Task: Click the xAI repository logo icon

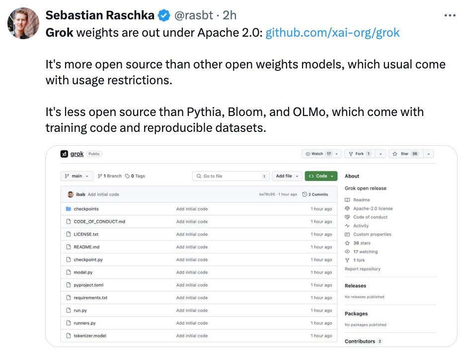Action: (x=64, y=154)
